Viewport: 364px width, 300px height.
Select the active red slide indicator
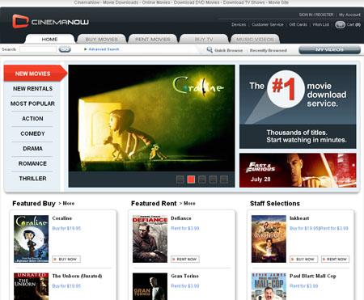click(x=191, y=180)
